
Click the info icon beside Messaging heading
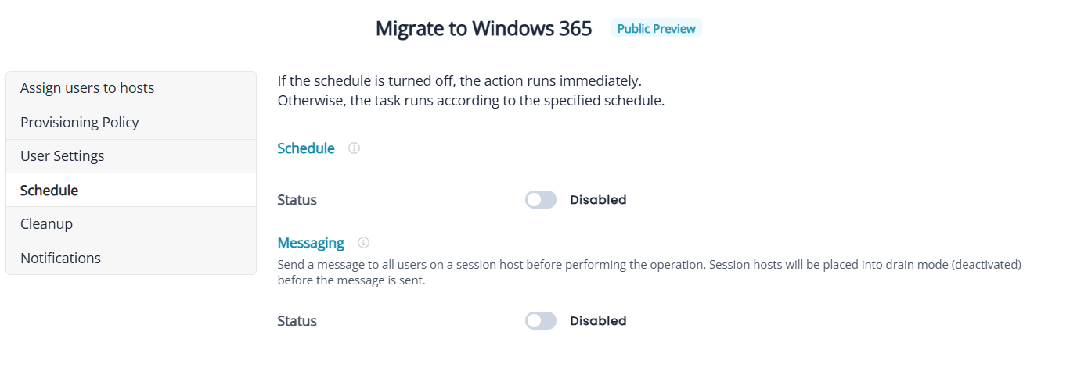point(363,243)
